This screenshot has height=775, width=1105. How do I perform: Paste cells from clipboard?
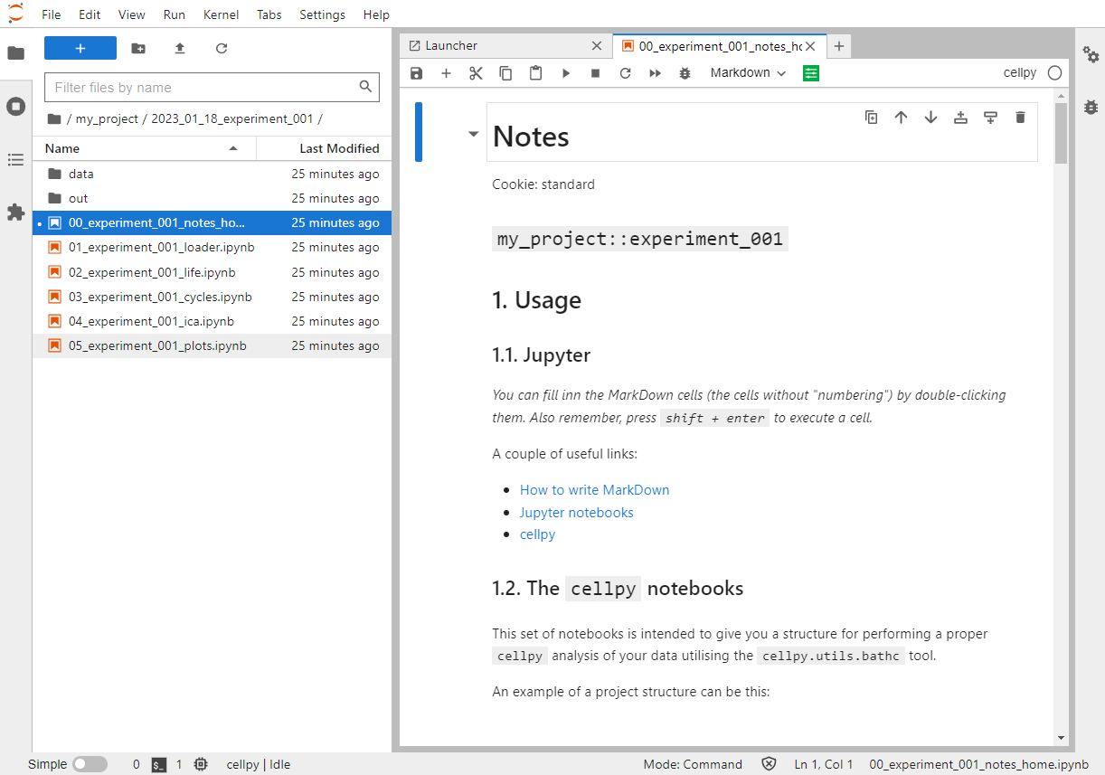click(535, 73)
